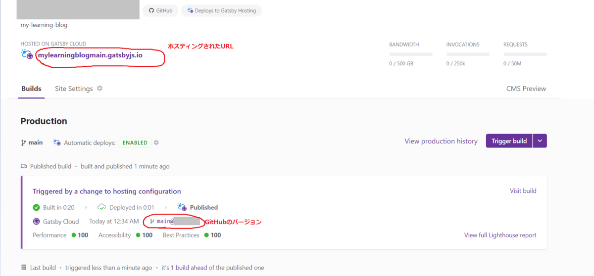
Task: Click the Production heading
Action: (44, 121)
